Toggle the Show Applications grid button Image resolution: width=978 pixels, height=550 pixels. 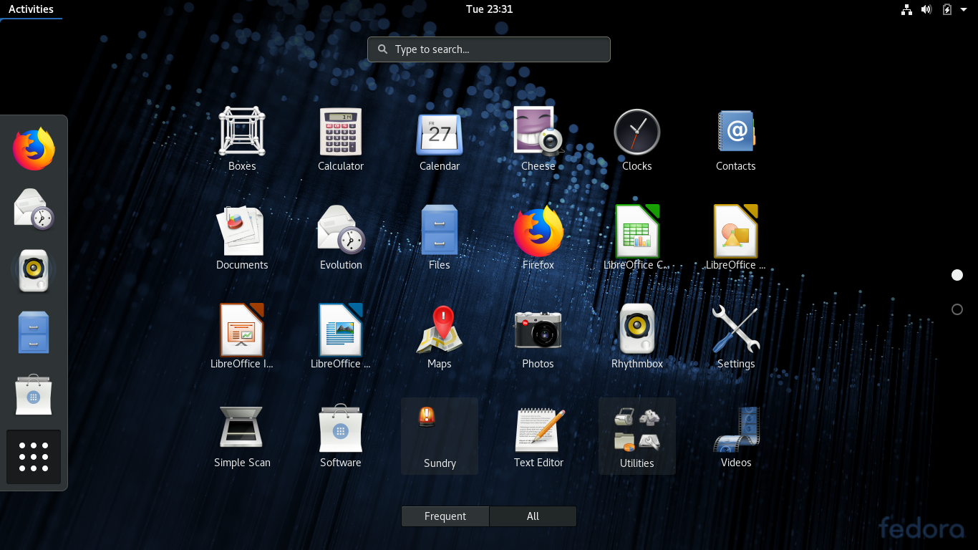tap(34, 457)
